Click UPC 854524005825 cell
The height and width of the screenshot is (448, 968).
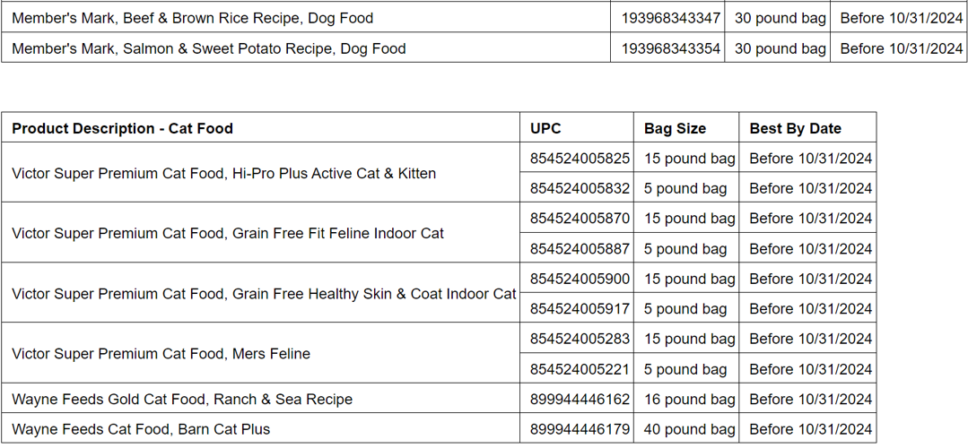pyautogui.click(x=580, y=159)
